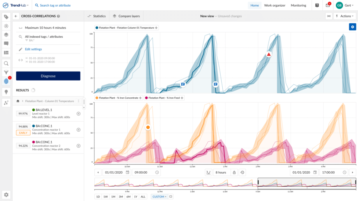Open Flotation Column 01 Temperature tag options
Image resolution: width=358 pixels, height=201 pixels.
click(x=156, y=28)
